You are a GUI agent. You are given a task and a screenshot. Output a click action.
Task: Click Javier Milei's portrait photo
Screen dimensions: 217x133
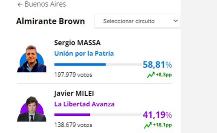click(32, 109)
